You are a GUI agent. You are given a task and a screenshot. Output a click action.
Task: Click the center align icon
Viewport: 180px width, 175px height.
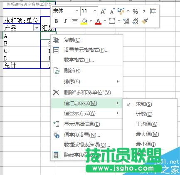click(75, 21)
